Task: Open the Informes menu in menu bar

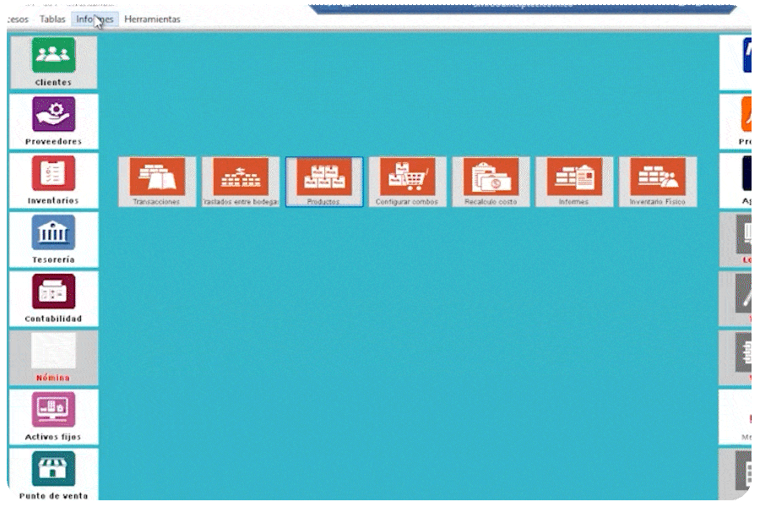Action: pos(95,19)
